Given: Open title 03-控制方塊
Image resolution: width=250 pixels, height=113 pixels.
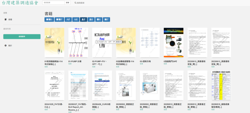Looking at the screenshot, I should pyautogui.click(x=145, y=61).
